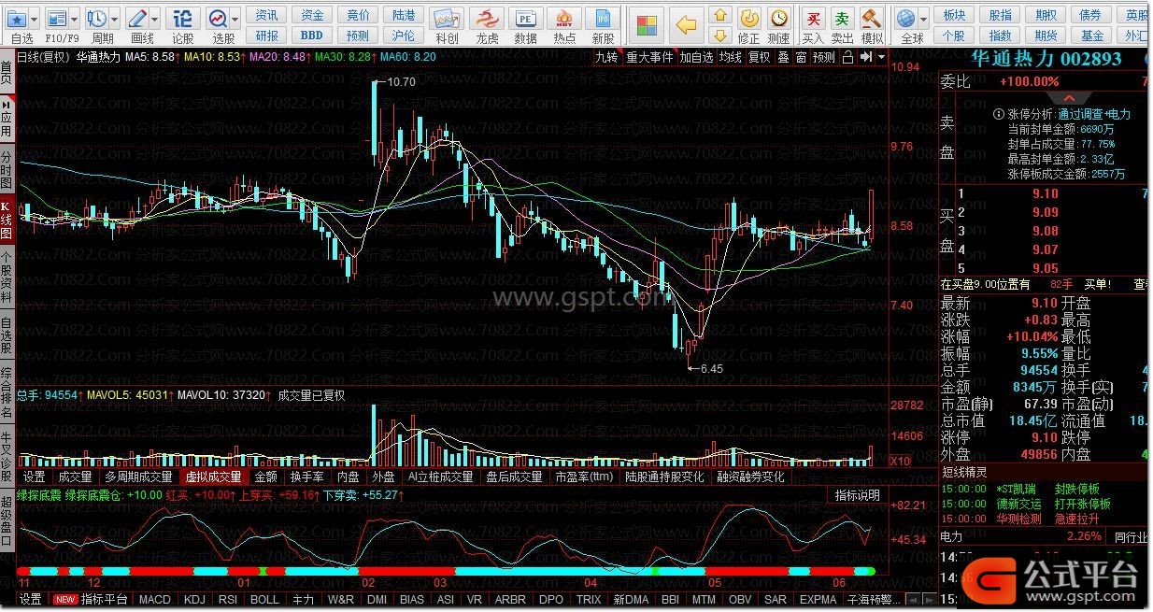Click the 资讯 news button
1153x612 pixels.
tap(266, 15)
